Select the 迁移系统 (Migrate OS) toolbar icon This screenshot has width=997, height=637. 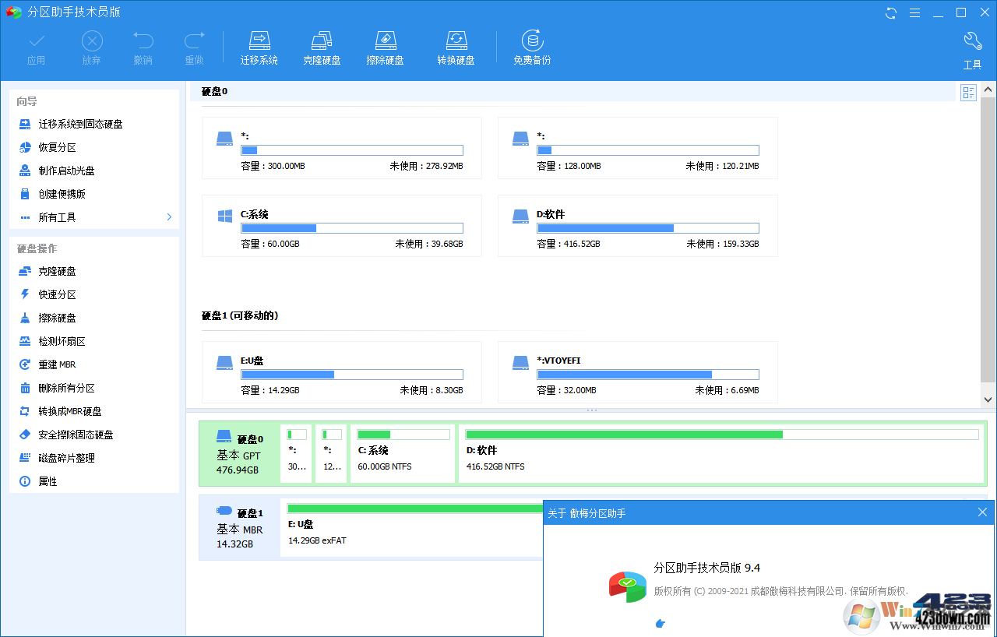(259, 45)
